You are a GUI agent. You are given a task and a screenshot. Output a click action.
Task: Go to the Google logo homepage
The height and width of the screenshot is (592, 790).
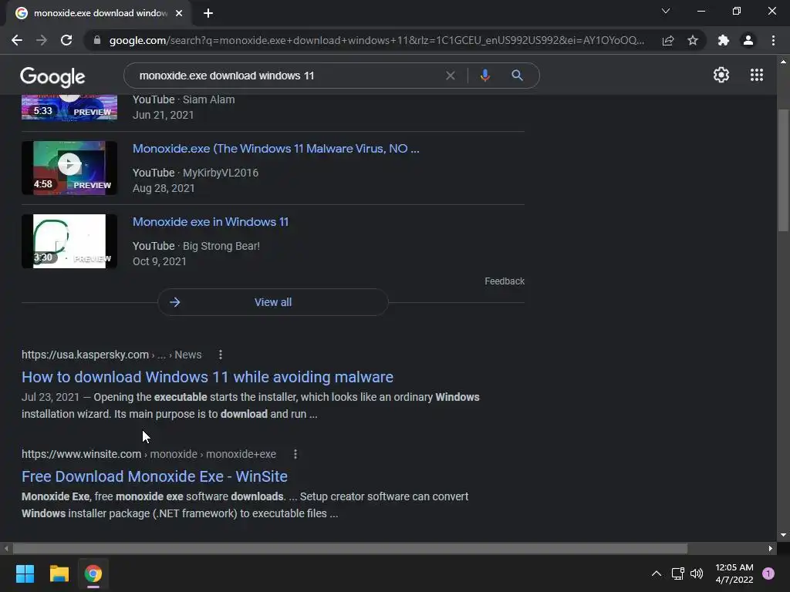(52, 76)
